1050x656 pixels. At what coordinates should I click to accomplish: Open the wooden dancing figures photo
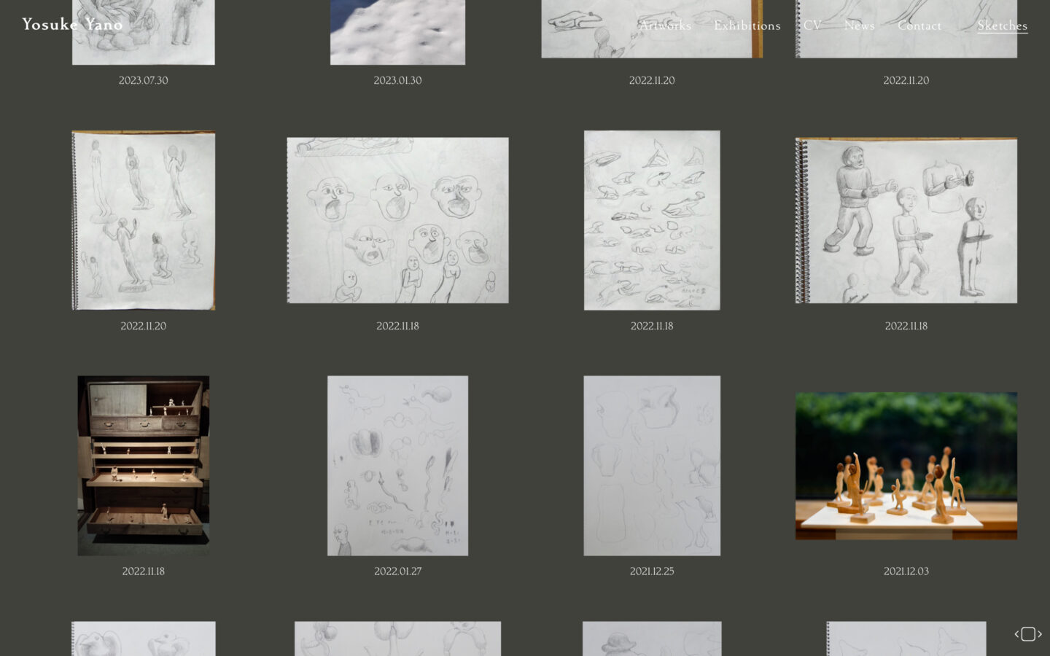[906, 466]
